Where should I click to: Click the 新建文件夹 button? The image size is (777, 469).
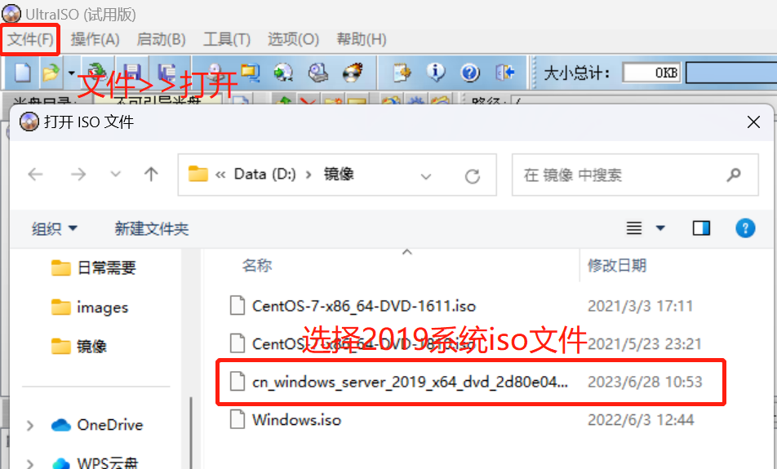pos(152,229)
